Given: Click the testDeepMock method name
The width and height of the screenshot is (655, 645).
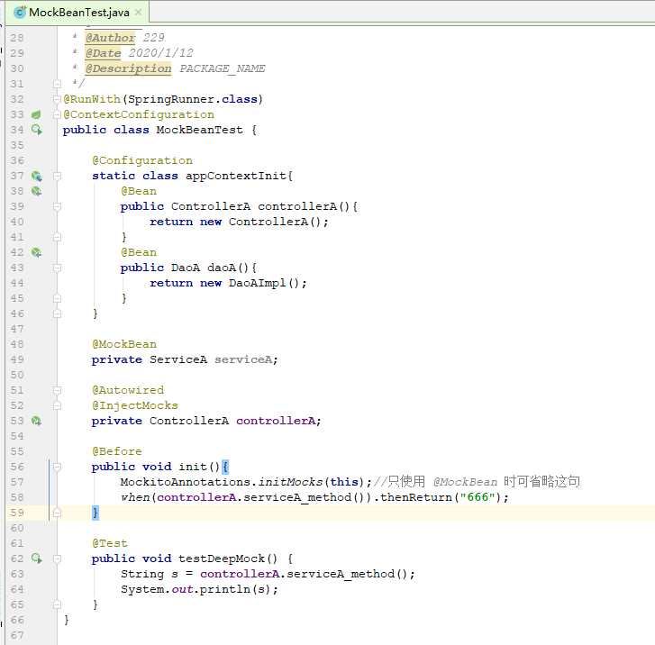Looking at the screenshot, I should tap(222, 559).
